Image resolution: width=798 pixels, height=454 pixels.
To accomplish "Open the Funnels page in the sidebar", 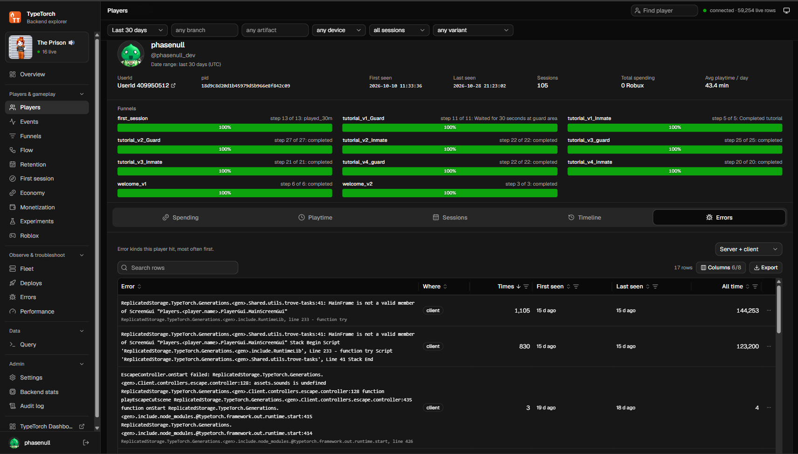I will point(47,136).
